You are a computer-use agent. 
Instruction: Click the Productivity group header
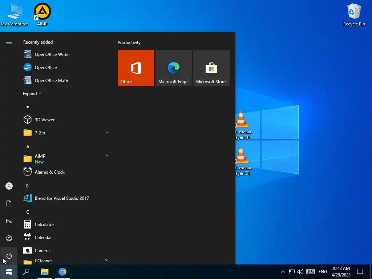pyautogui.click(x=129, y=43)
